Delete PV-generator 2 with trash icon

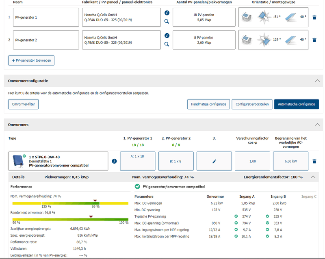tap(314, 40)
